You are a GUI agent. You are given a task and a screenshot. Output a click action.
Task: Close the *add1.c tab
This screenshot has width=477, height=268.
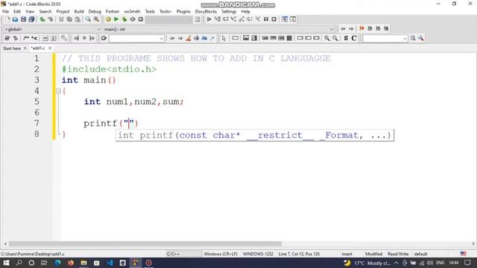50,48
